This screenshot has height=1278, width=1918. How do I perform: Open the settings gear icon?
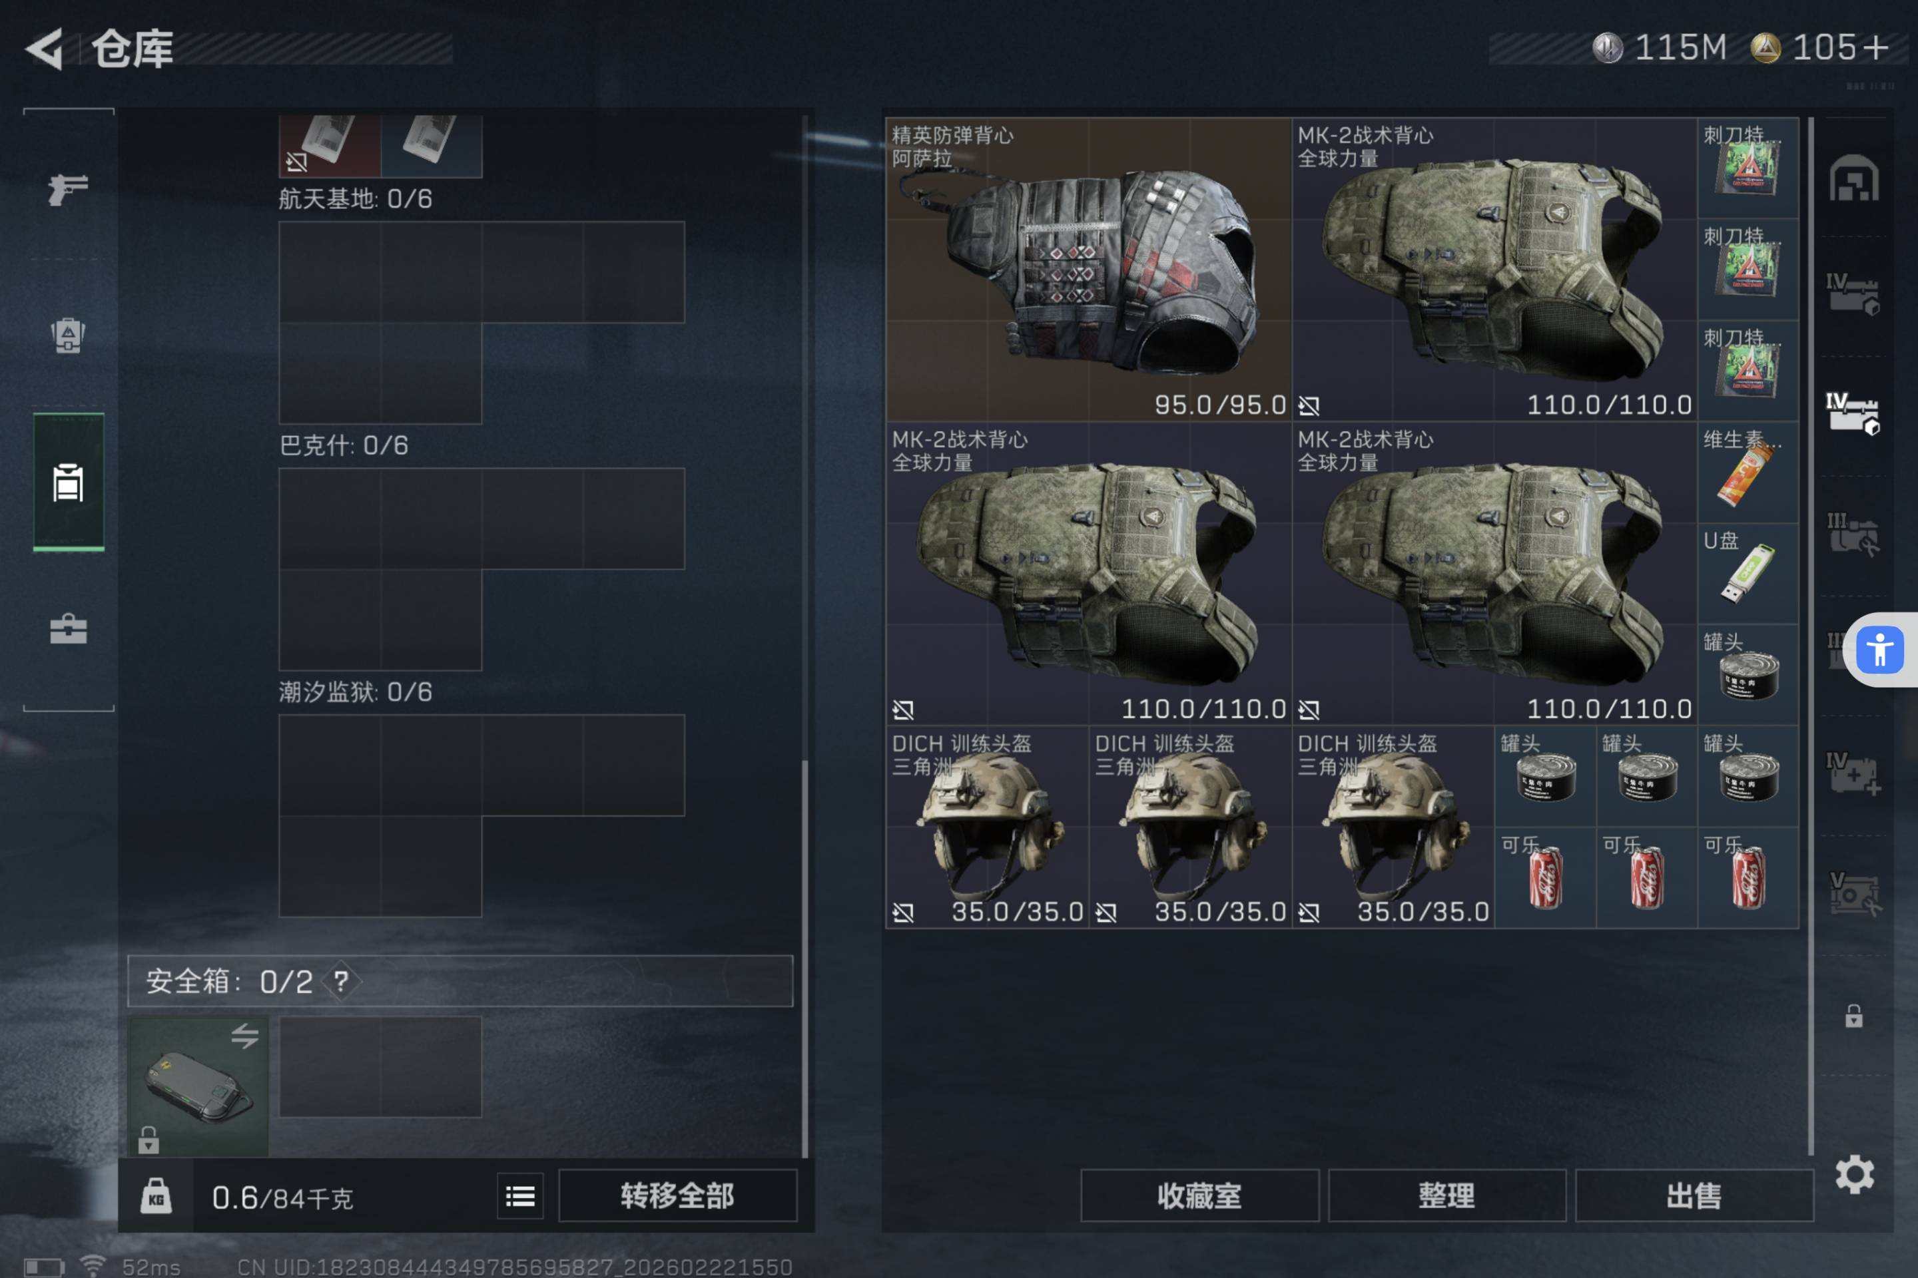(1853, 1174)
